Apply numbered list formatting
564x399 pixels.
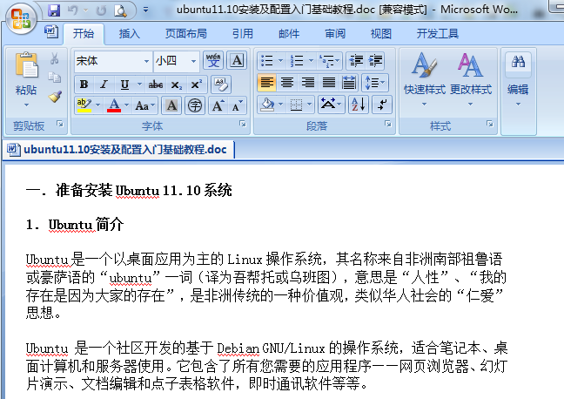click(297, 60)
